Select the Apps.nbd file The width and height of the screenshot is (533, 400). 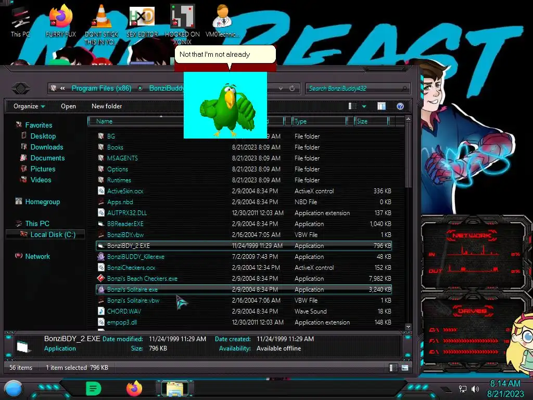(x=120, y=202)
